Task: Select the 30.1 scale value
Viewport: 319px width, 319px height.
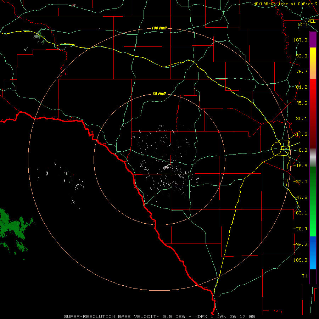Action: click(x=302, y=119)
